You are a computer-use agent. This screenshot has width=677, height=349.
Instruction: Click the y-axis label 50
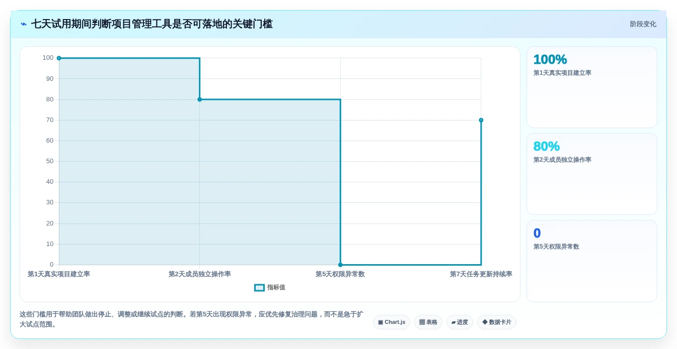(50, 161)
